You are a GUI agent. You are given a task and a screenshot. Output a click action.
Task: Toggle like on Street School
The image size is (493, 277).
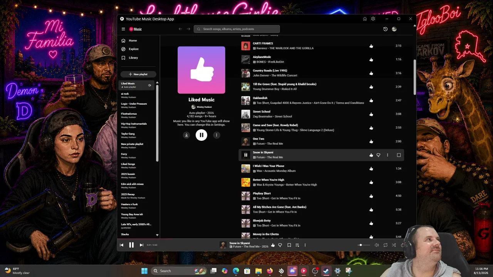[x=371, y=114]
